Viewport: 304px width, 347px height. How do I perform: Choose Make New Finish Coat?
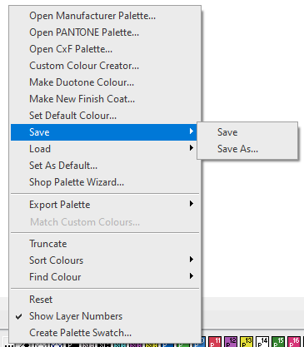click(105, 99)
